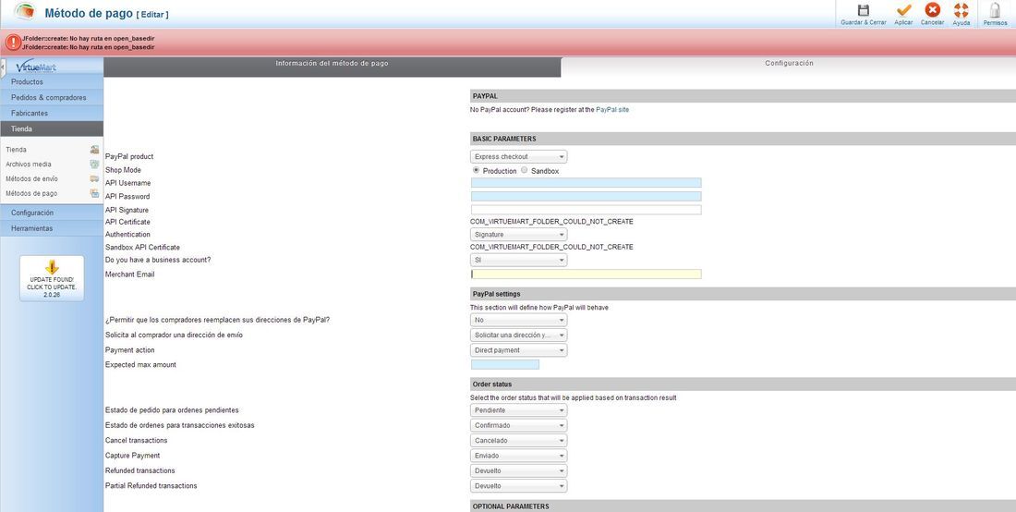Viewport: 1016px width, 512px height.
Task: Open Ayuda lifebuoy help icon
Action: coord(962,10)
